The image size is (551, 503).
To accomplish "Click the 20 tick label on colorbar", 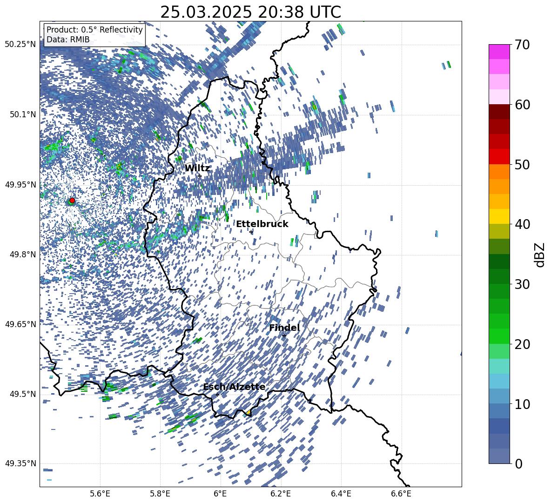I will [x=522, y=344].
